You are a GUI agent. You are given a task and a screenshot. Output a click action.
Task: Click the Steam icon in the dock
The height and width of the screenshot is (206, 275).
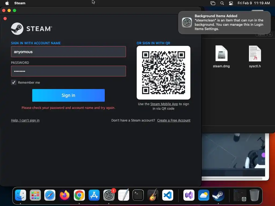pos(218,195)
